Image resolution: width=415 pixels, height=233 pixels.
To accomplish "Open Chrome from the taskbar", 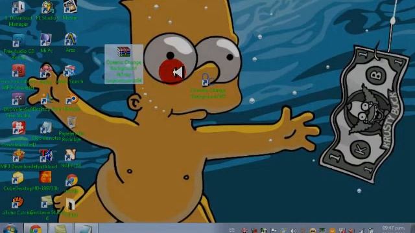I will tap(36, 228).
